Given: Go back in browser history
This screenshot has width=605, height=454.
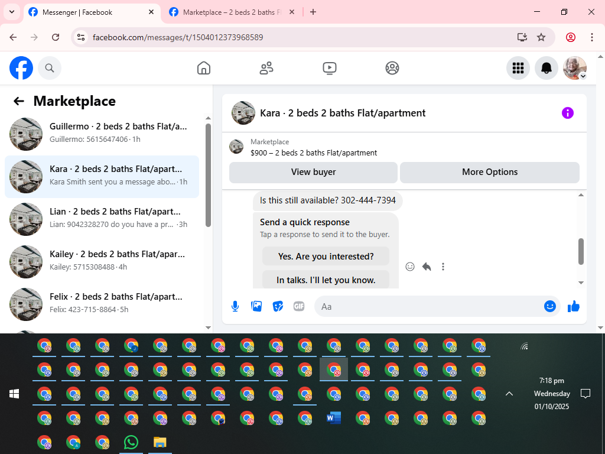Looking at the screenshot, I should pyautogui.click(x=13, y=37).
